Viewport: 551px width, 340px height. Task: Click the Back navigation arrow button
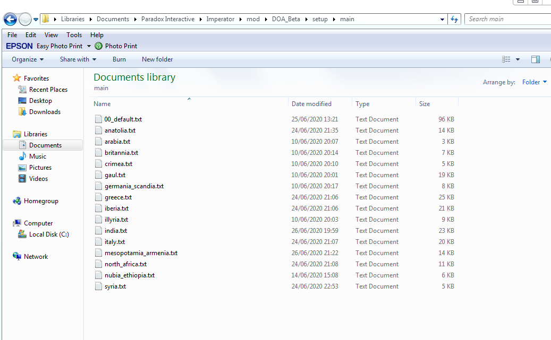(10, 20)
